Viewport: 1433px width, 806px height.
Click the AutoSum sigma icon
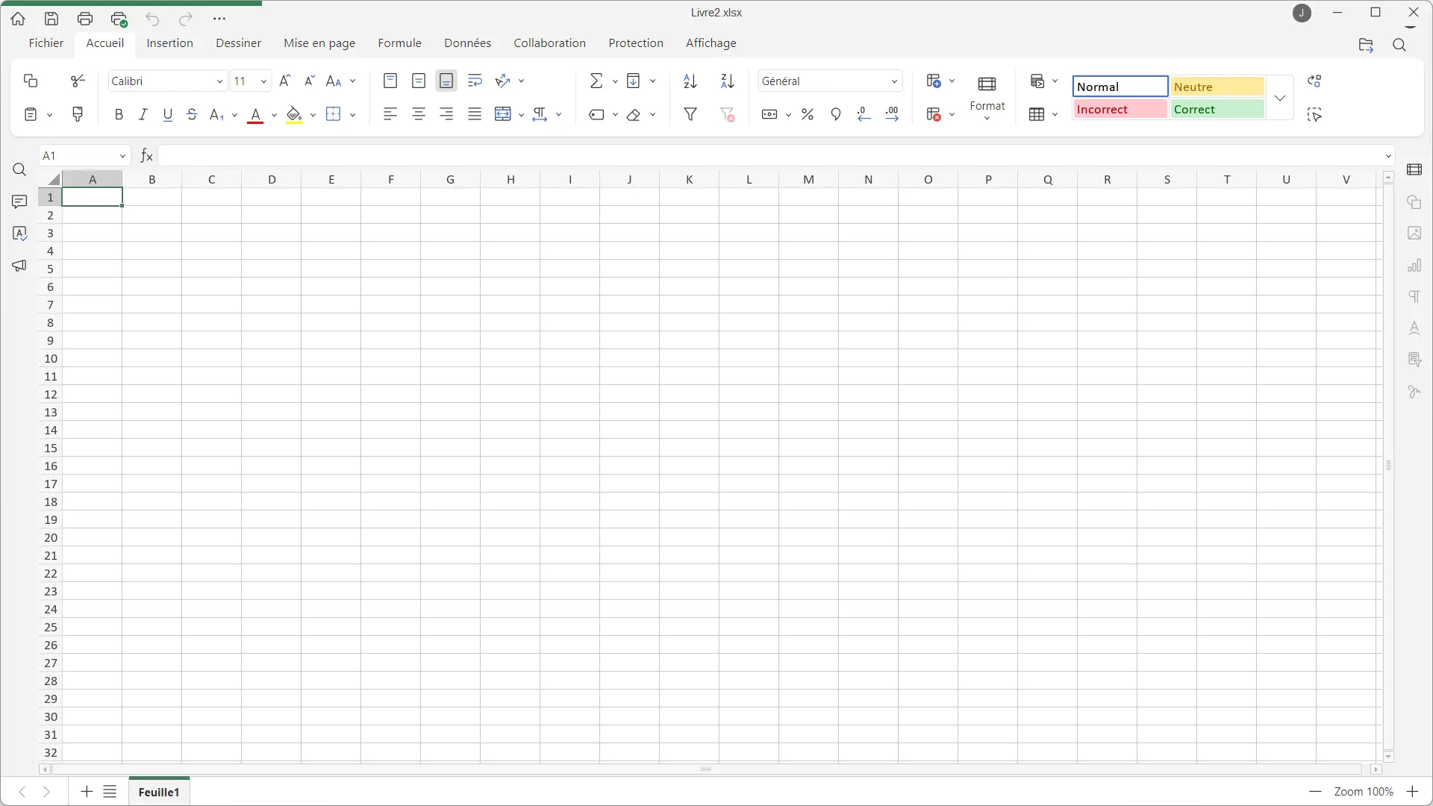596,81
